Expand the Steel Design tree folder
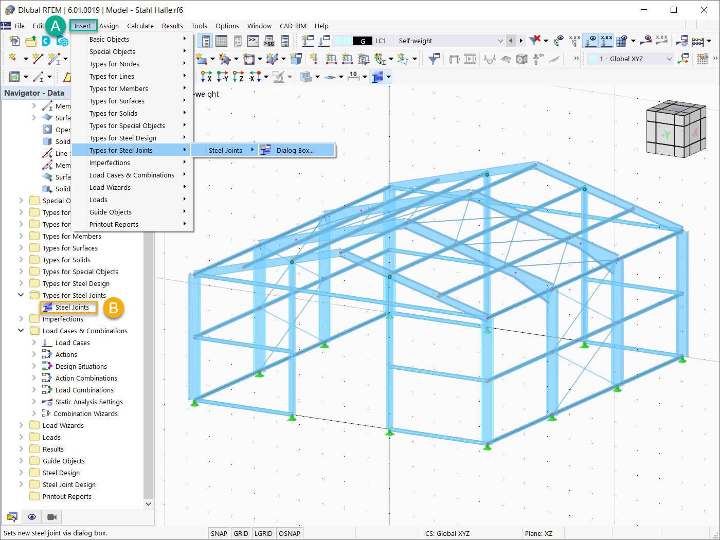The height and width of the screenshot is (540, 720). click(x=21, y=473)
